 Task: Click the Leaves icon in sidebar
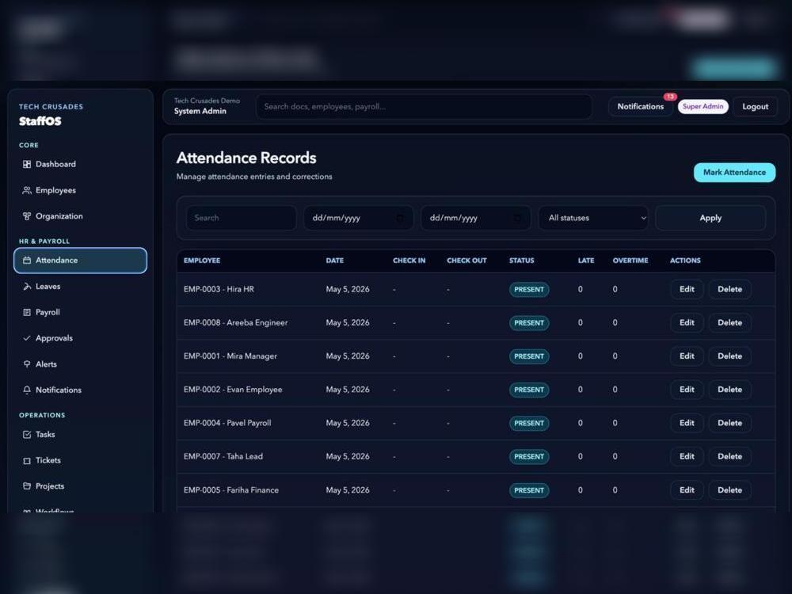pyautogui.click(x=27, y=287)
